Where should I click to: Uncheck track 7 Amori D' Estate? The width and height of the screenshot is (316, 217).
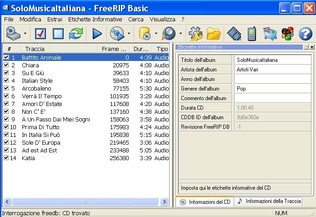pyautogui.click(x=6, y=104)
